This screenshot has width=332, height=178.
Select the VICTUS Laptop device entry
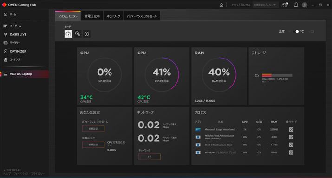coord(24,74)
